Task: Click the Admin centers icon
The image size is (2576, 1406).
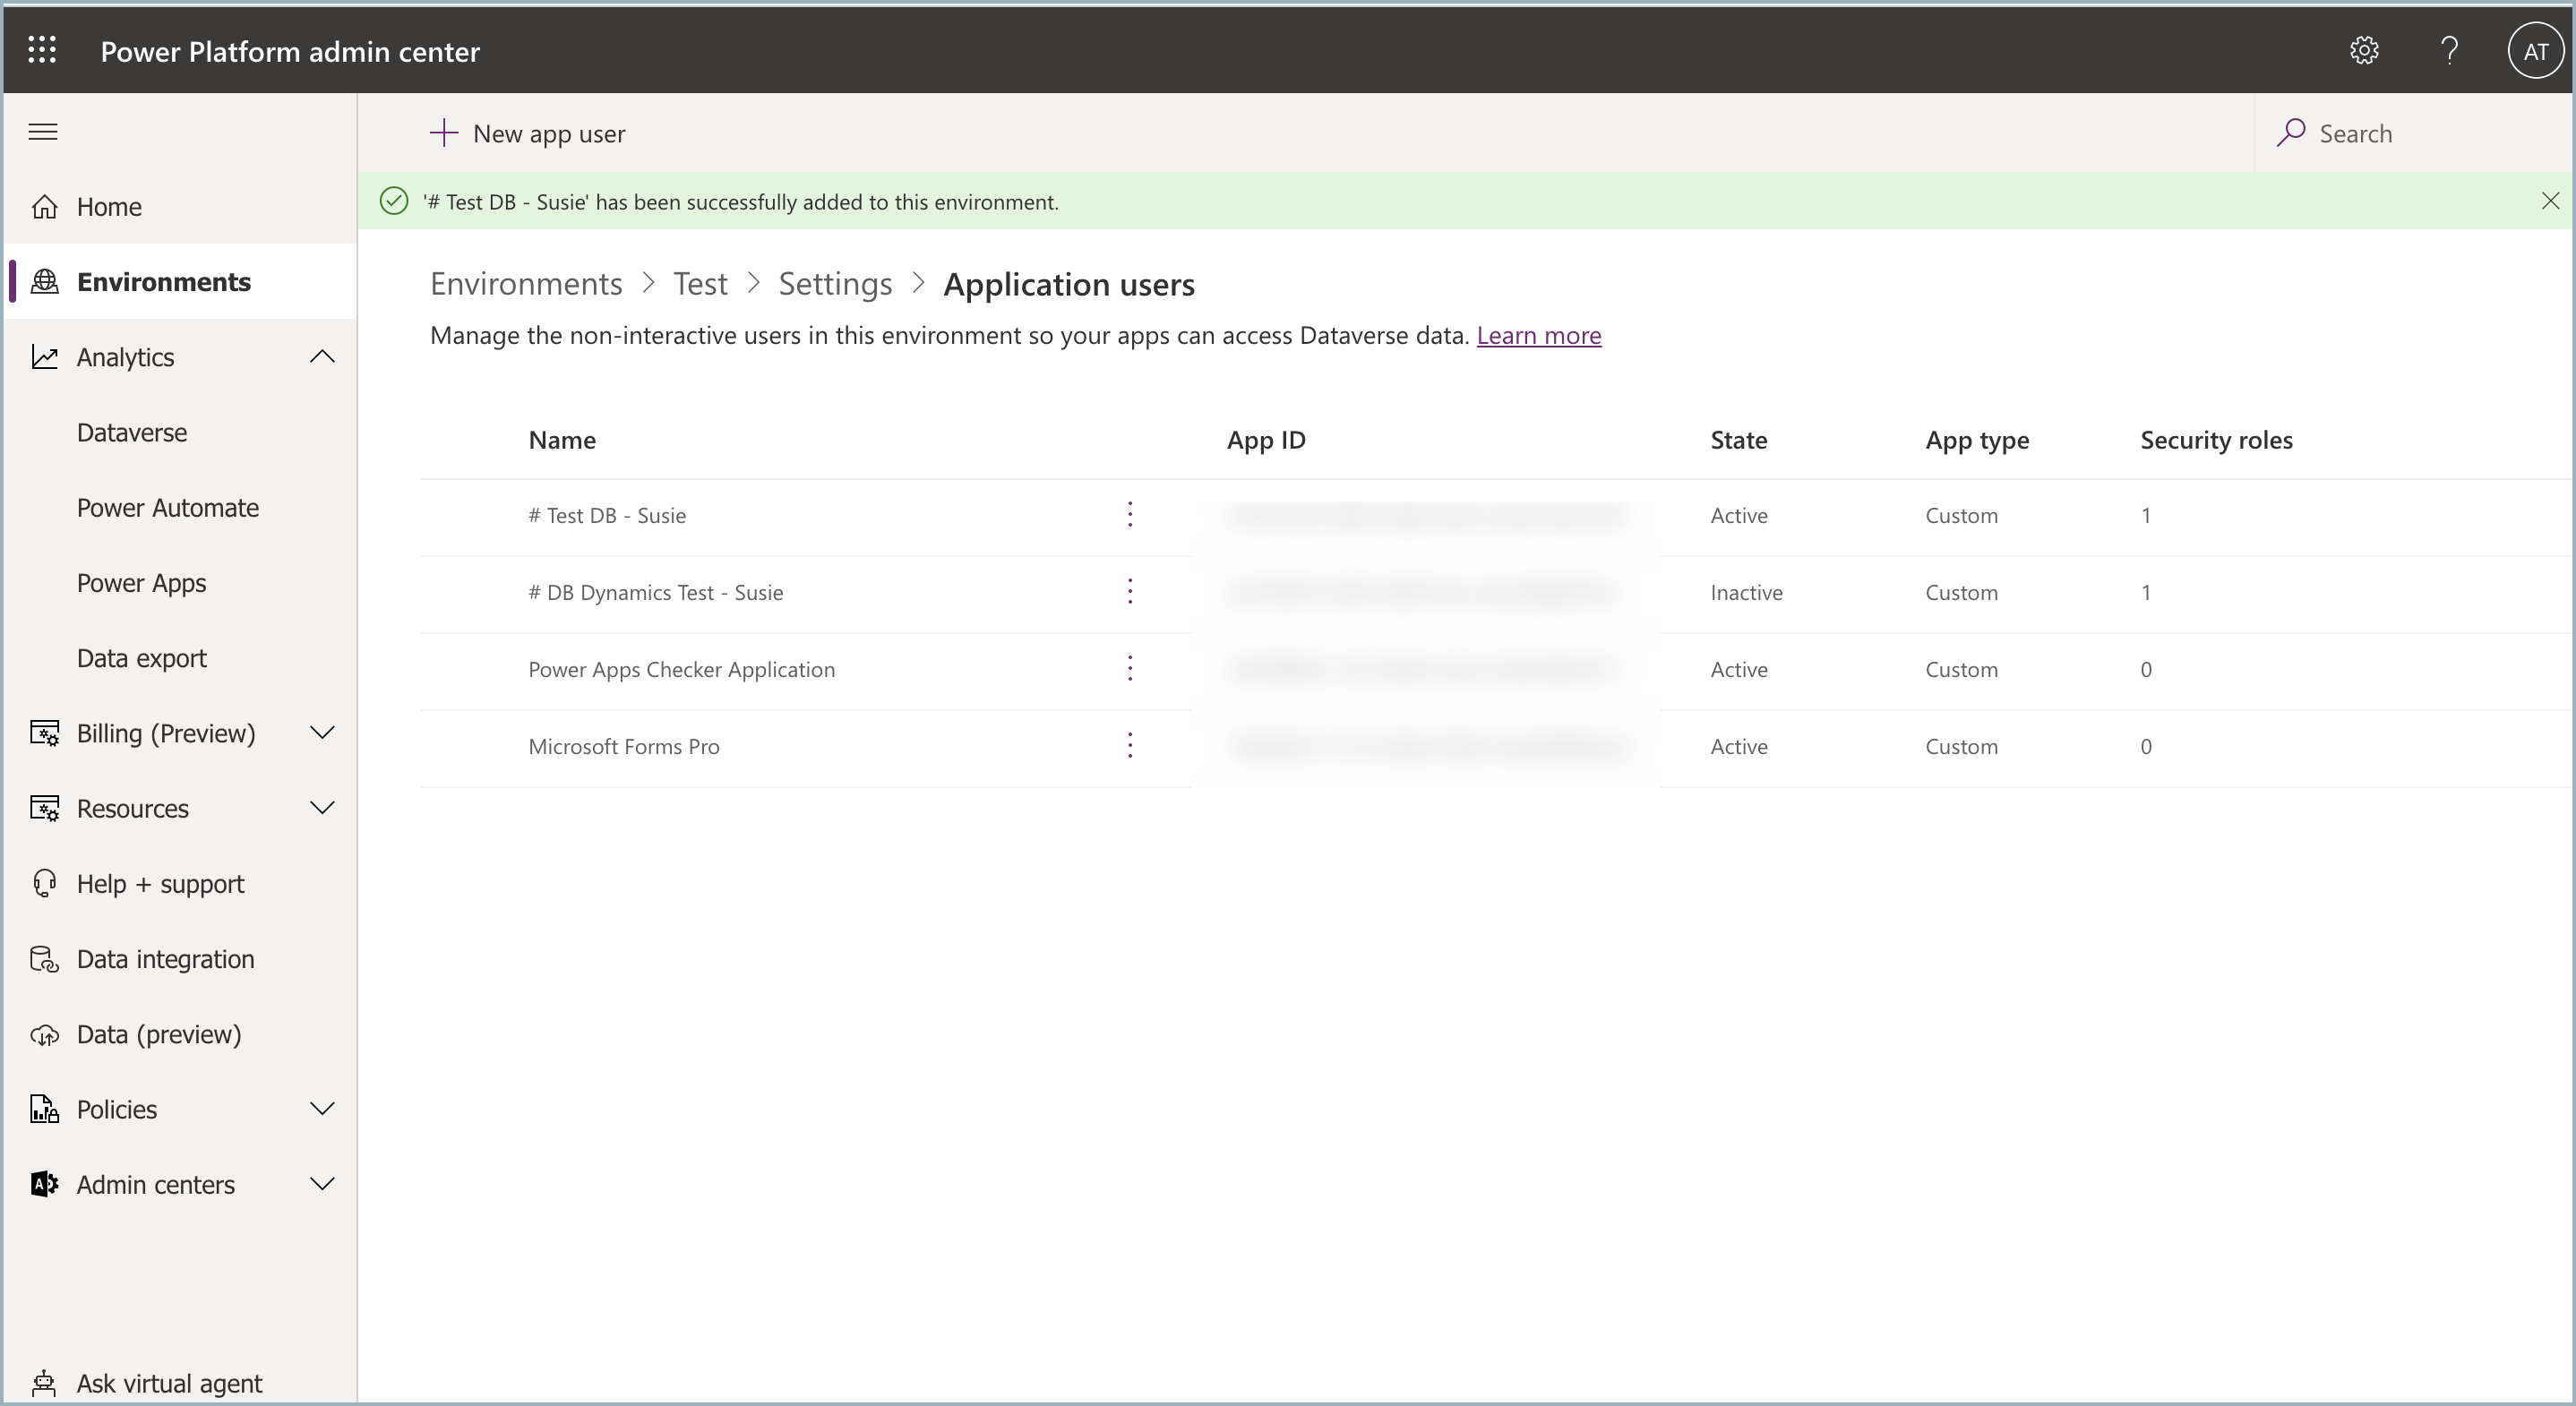Action: (x=45, y=1184)
